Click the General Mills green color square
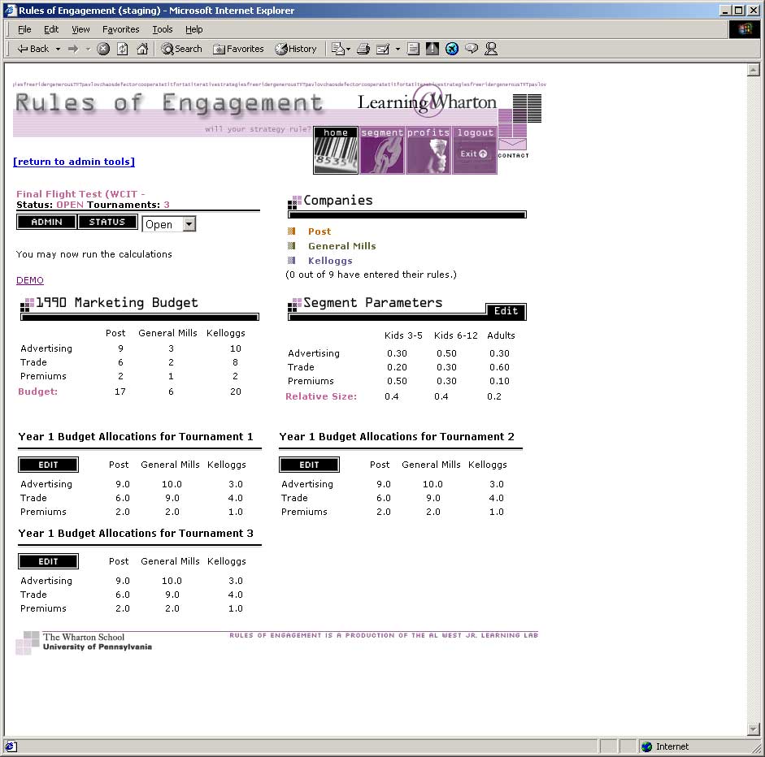 coord(291,245)
